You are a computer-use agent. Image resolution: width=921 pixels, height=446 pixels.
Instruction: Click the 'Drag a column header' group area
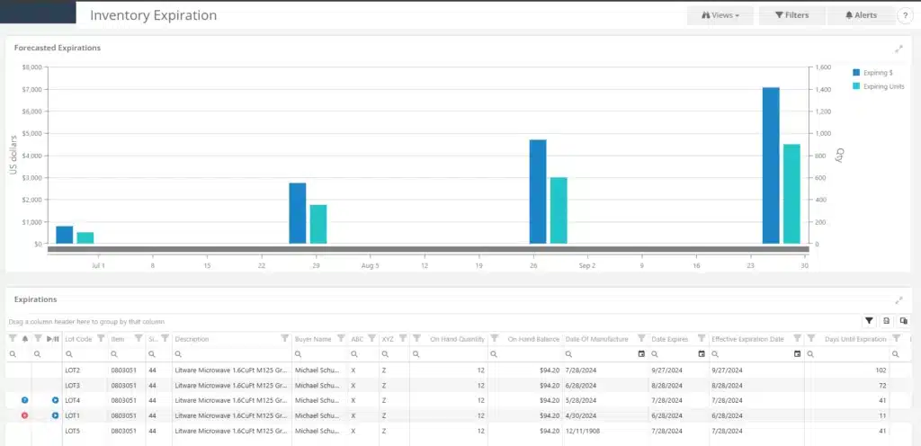86,322
